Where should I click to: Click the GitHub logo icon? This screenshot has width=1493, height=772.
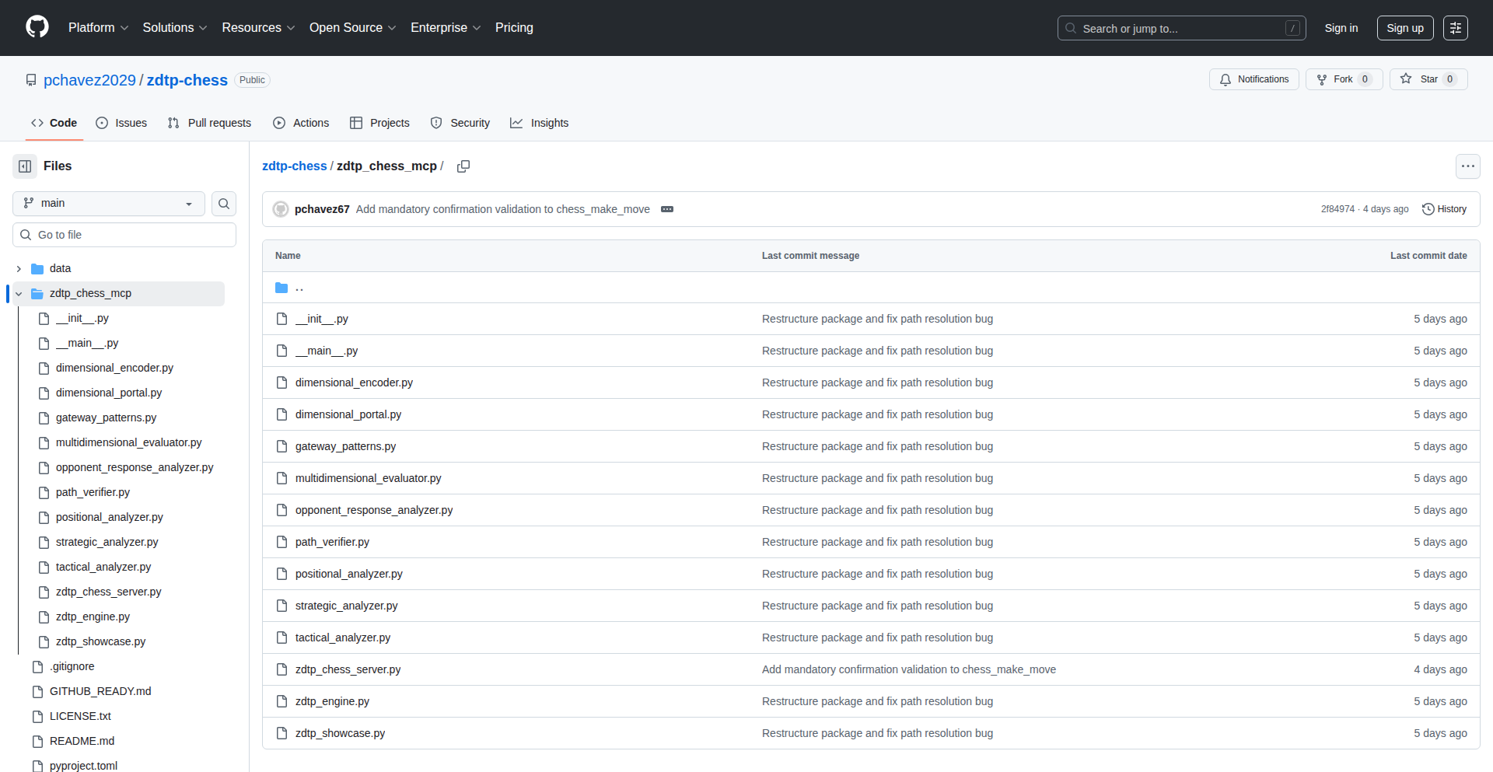[x=37, y=27]
